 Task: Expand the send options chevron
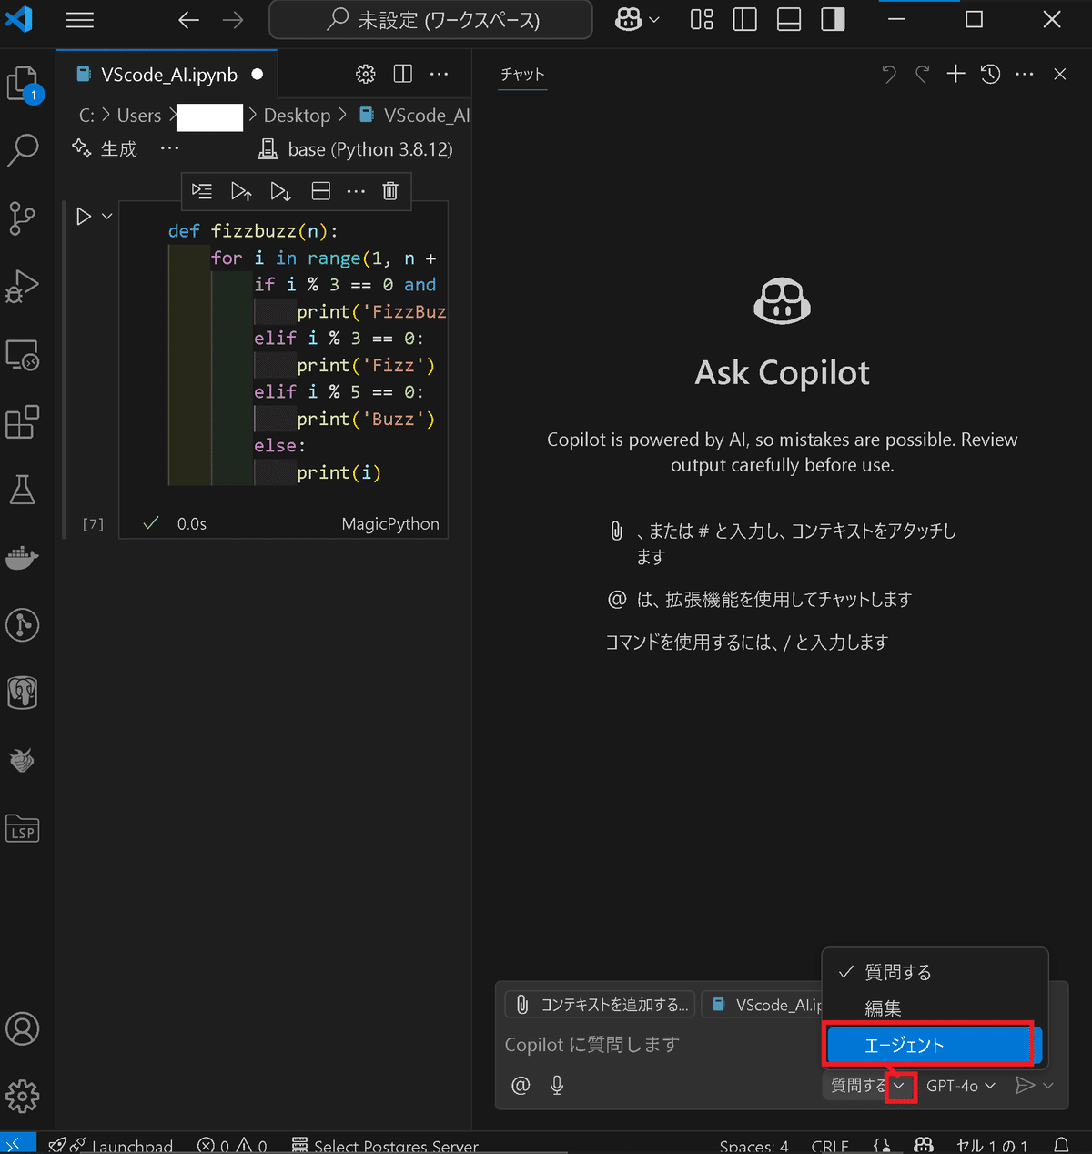pos(1048,1086)
